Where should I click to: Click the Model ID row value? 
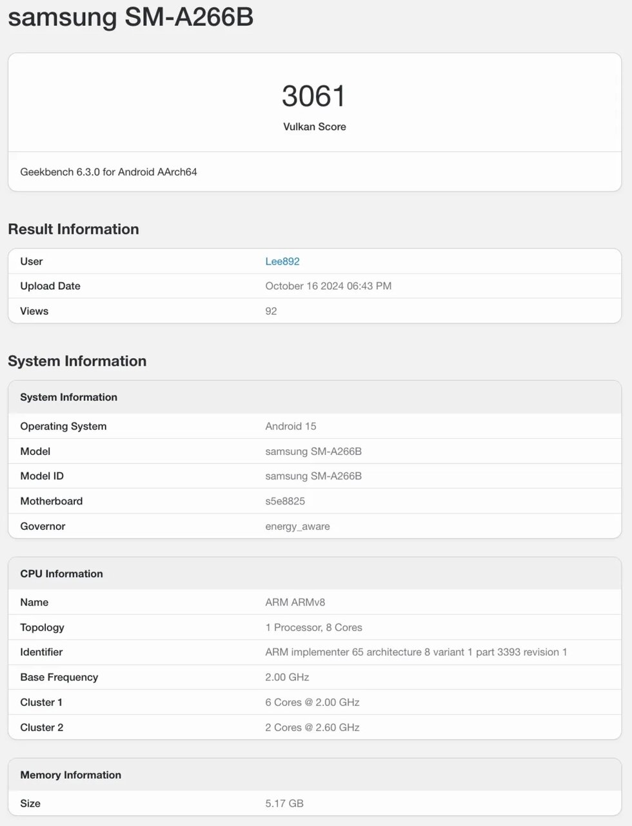[x=313, y=476]
